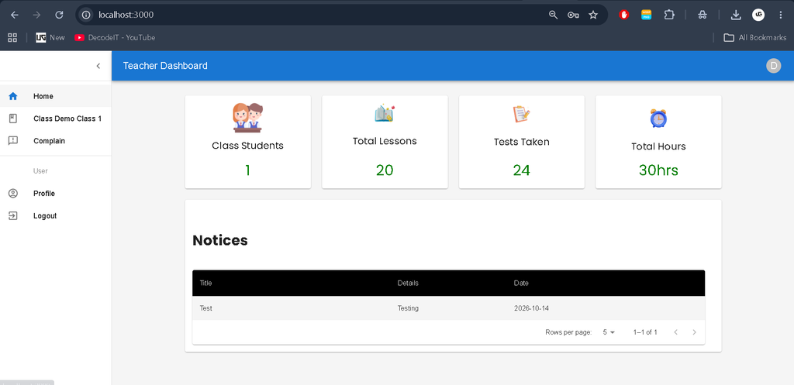Open the extensions puzzle-piece menu

pyautogui.click(x=669, y=15)
